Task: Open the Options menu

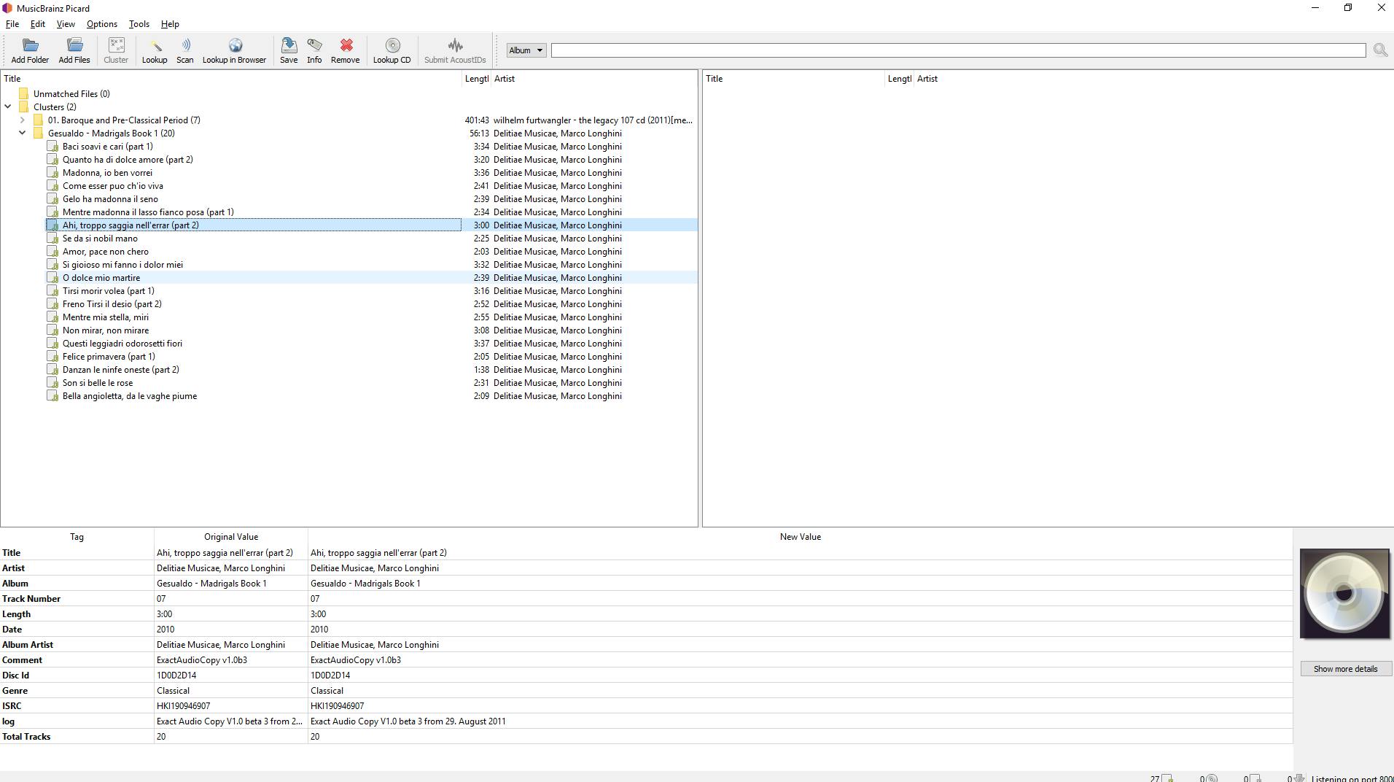Action: click(102, 24)
